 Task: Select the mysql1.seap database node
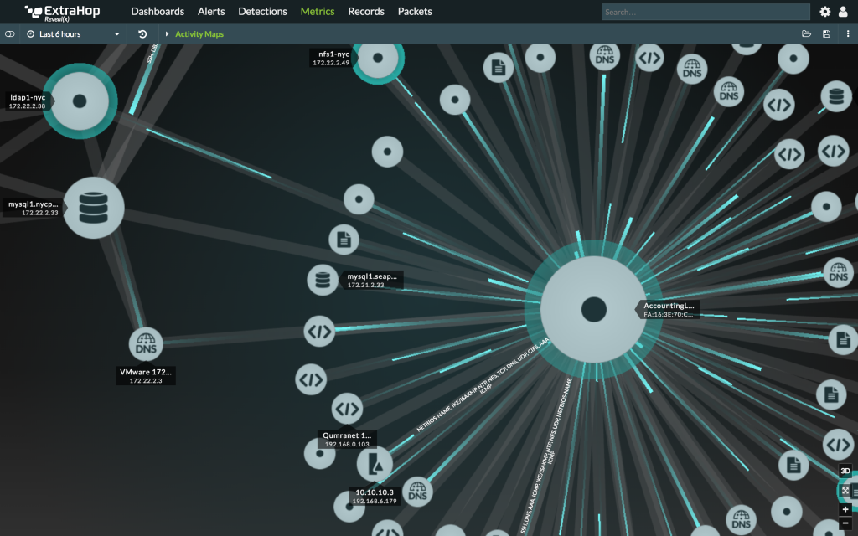click(x=323, y=280)
